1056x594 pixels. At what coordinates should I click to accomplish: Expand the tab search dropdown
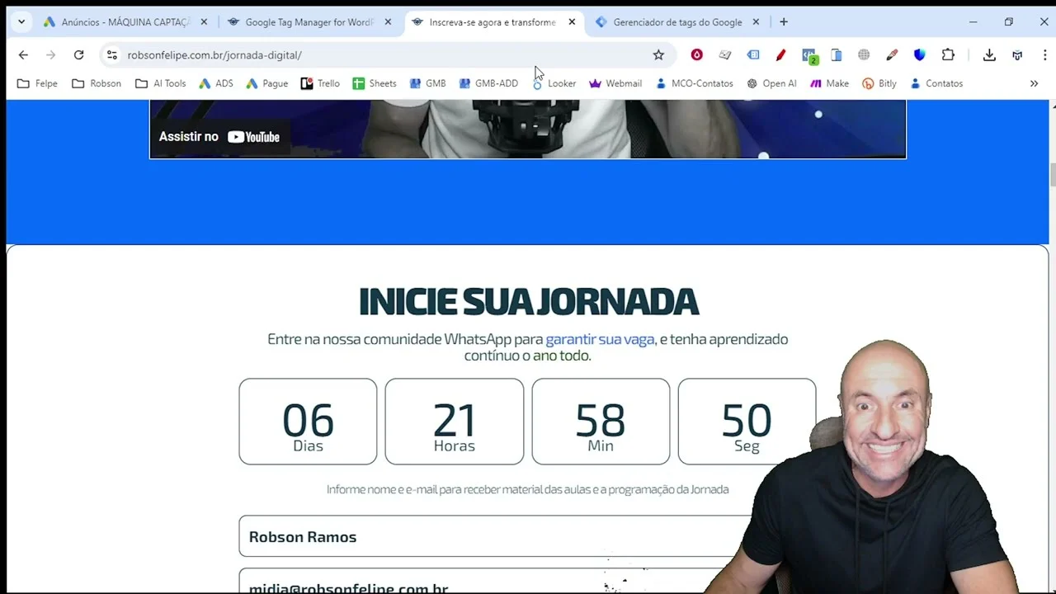(x=21, y=22)
